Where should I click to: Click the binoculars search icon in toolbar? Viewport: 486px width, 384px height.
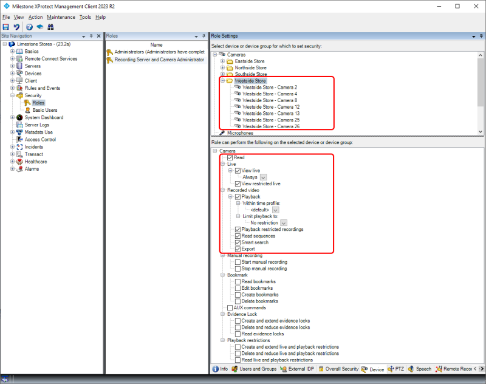[x=50, y=27]
